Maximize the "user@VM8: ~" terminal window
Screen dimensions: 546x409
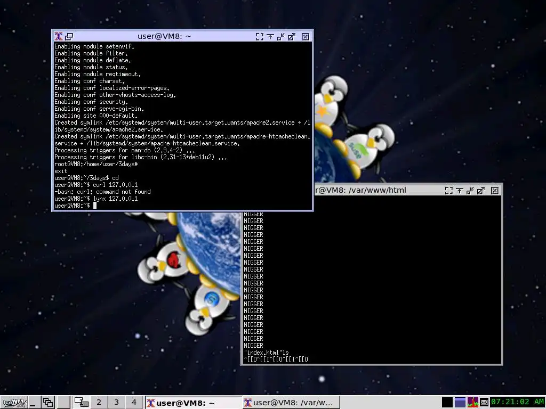[x=292, y=37]
